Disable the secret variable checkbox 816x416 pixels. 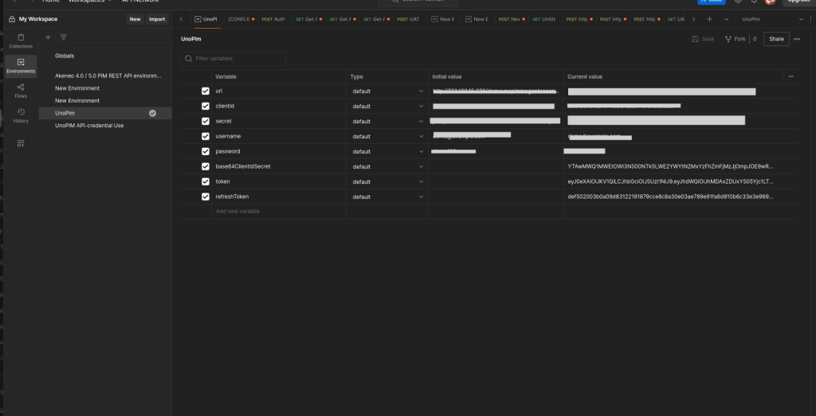pyautogui.click(x=206, y=122)
